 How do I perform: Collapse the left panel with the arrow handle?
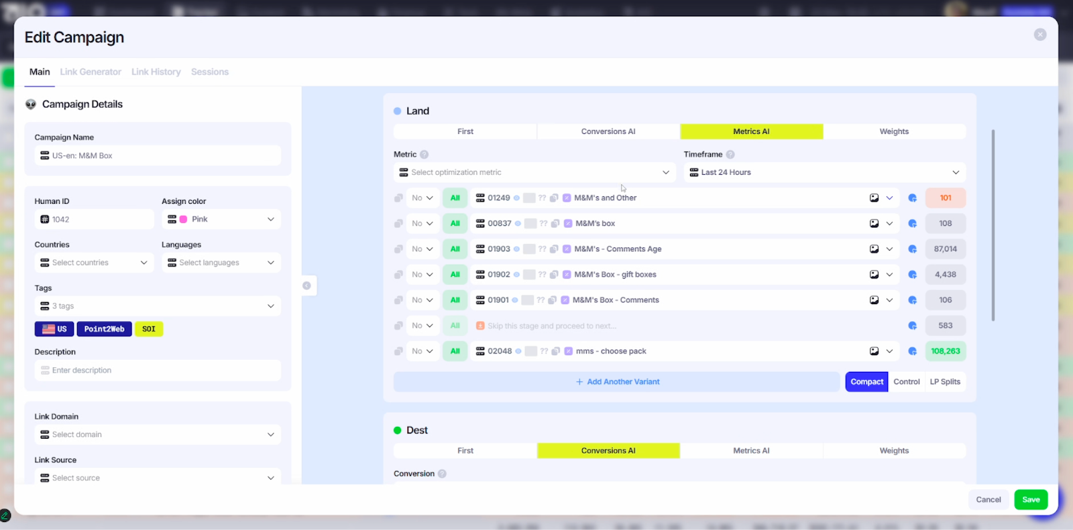click(x=306, y=286)
